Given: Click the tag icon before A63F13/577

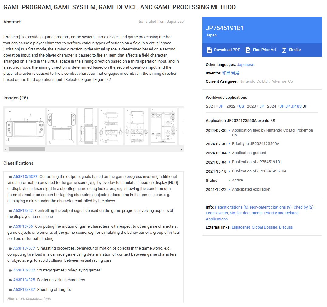Looking at the screenshot, I should click(x=10, y=249).
